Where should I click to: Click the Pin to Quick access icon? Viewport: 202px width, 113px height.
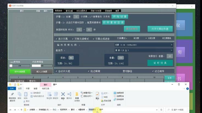(x=12, y=94)
